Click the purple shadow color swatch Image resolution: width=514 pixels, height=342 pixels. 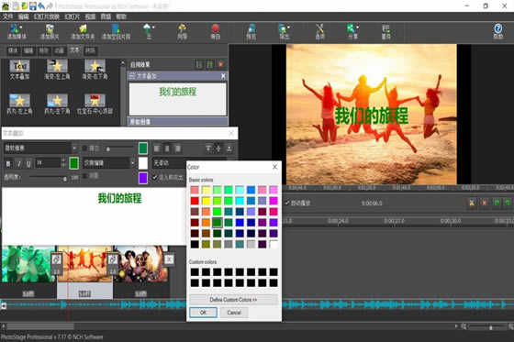[143, 178]
